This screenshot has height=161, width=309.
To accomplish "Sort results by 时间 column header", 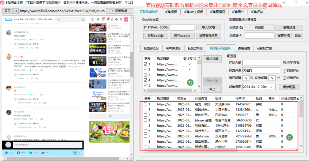I will (182, 98).
